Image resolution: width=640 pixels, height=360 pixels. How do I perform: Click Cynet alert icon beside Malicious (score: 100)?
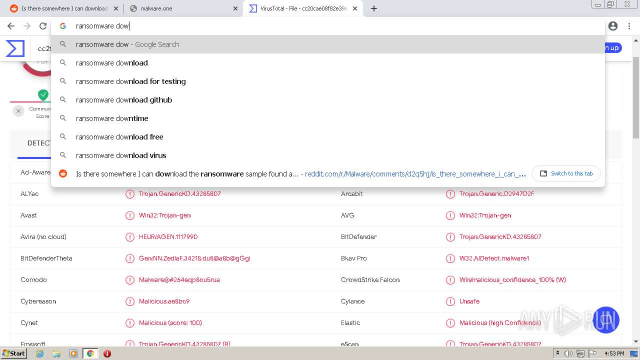[x=130, y=323]
